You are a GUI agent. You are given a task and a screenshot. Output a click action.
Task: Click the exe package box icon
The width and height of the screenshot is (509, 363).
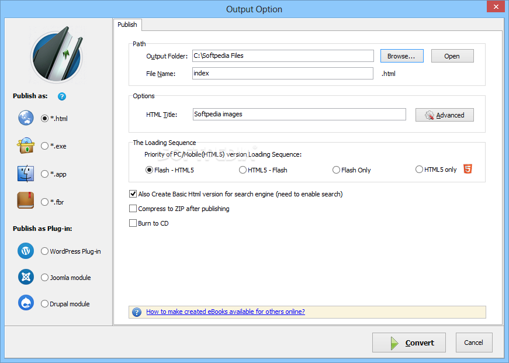26,146
